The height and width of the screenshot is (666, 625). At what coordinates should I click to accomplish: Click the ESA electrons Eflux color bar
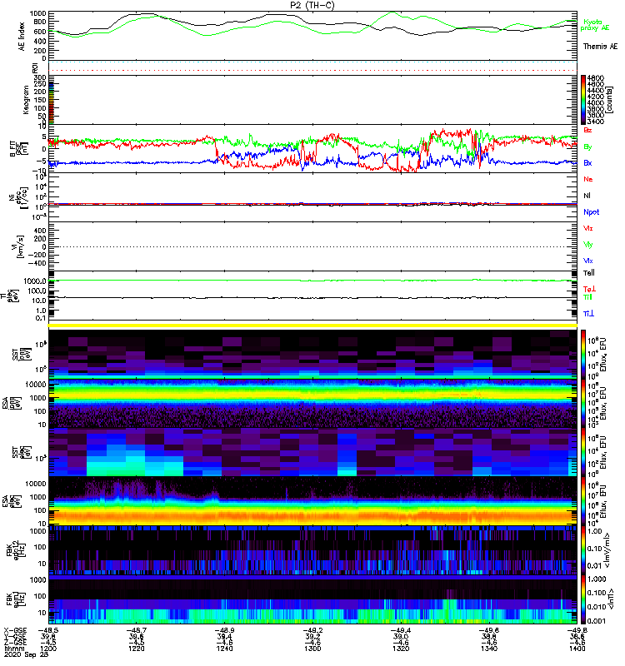[x=583, y=501]
